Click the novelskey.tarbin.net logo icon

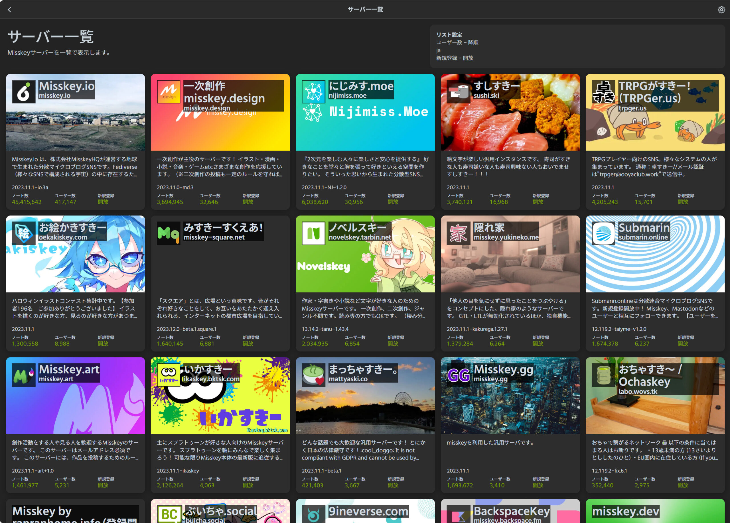pos(313,233)
